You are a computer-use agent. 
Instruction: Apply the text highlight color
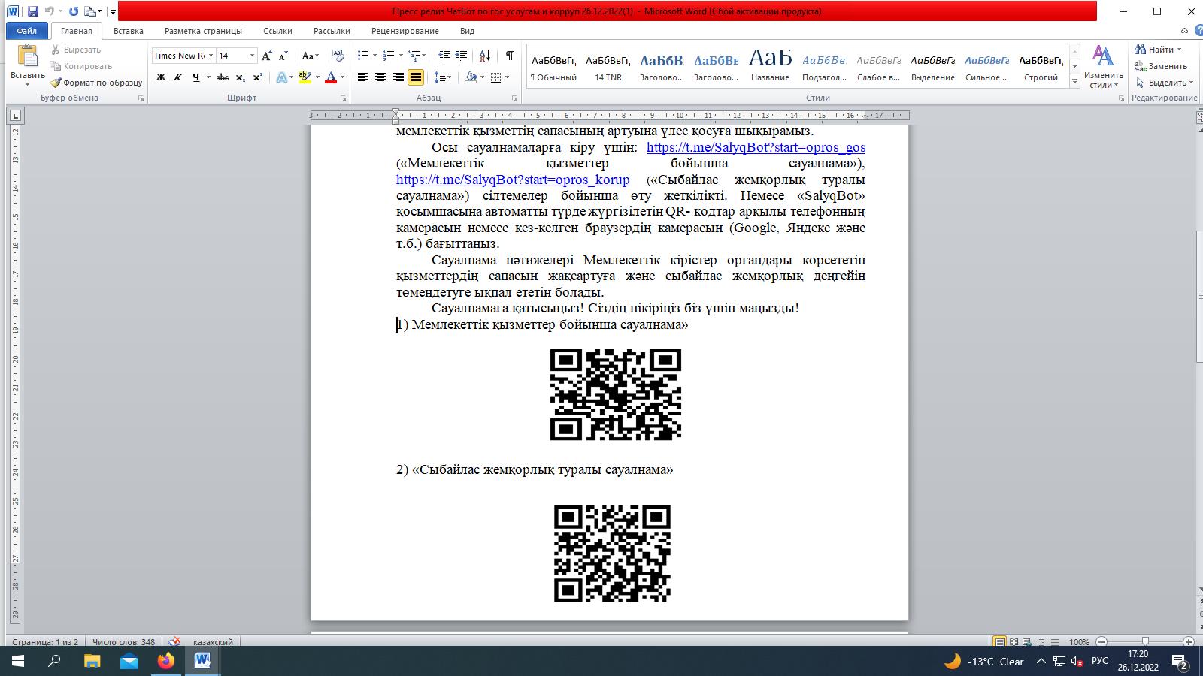tap(305, 77)
